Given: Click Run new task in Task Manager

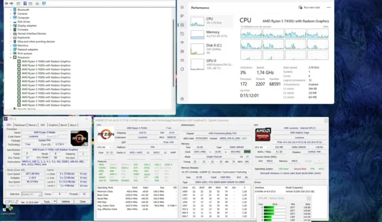Looking at the screenshot, I should click(x=309, y=8).
